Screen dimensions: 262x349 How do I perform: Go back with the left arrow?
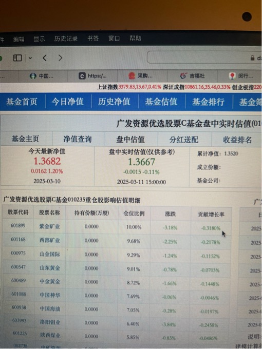point(45,58)
